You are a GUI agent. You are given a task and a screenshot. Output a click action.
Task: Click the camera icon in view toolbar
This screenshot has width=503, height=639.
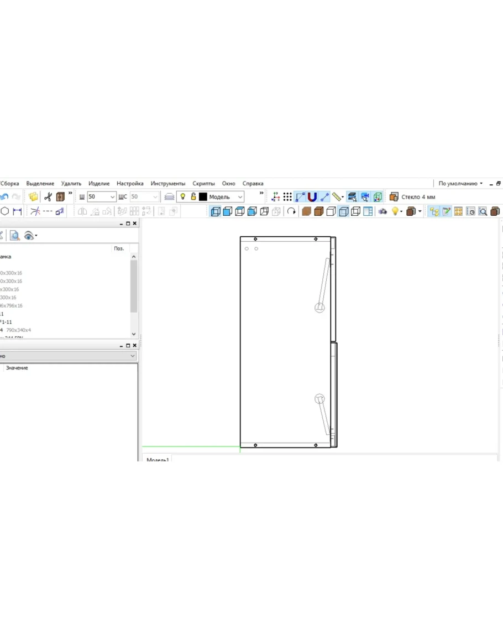(x=382, y=211)
